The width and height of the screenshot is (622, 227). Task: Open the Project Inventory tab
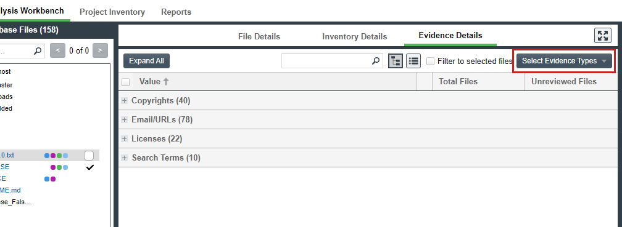pos(112,12)
